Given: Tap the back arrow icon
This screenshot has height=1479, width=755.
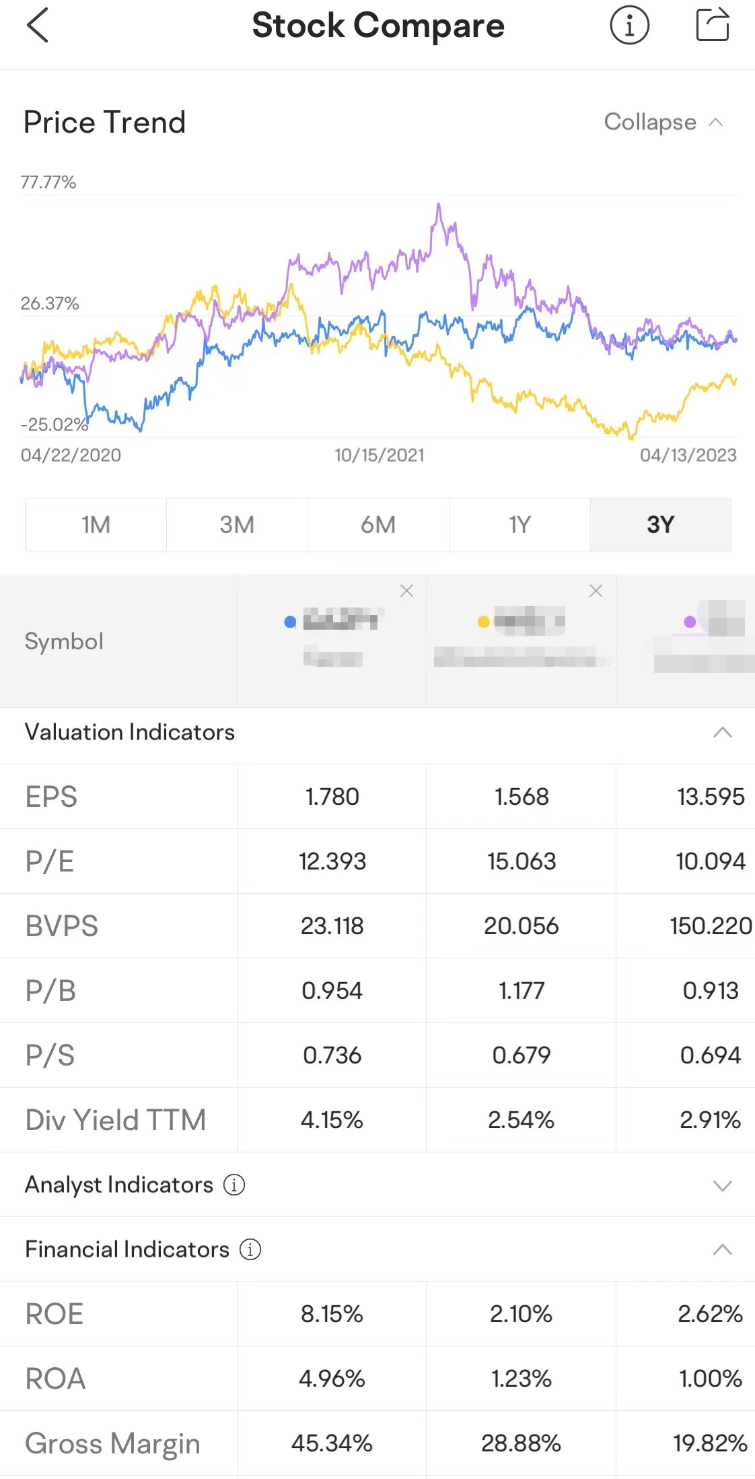Looking at the screenshot, I should [x=38, y=26].
